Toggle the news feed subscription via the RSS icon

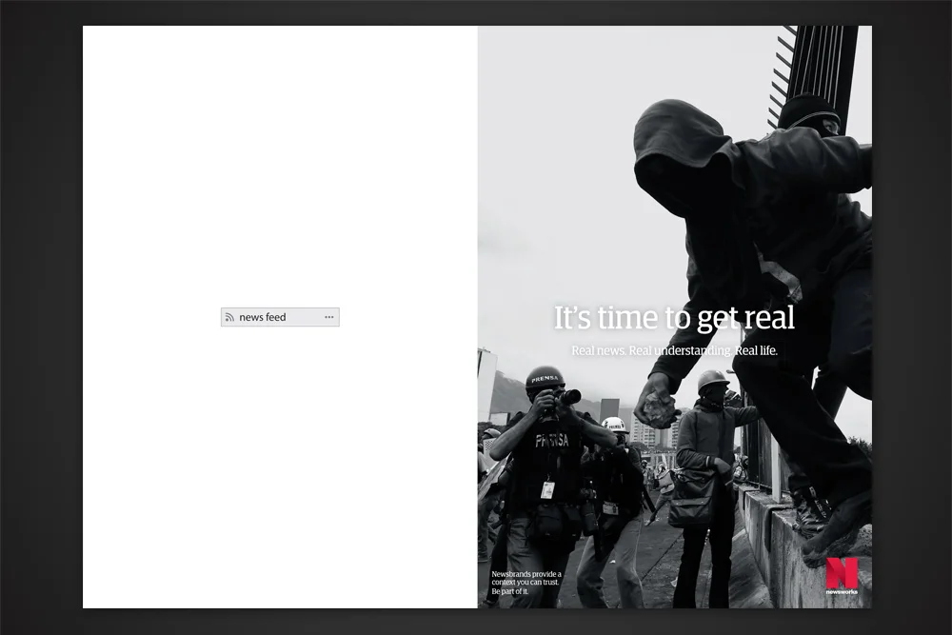pyautogui.click(x=228, y=317)
